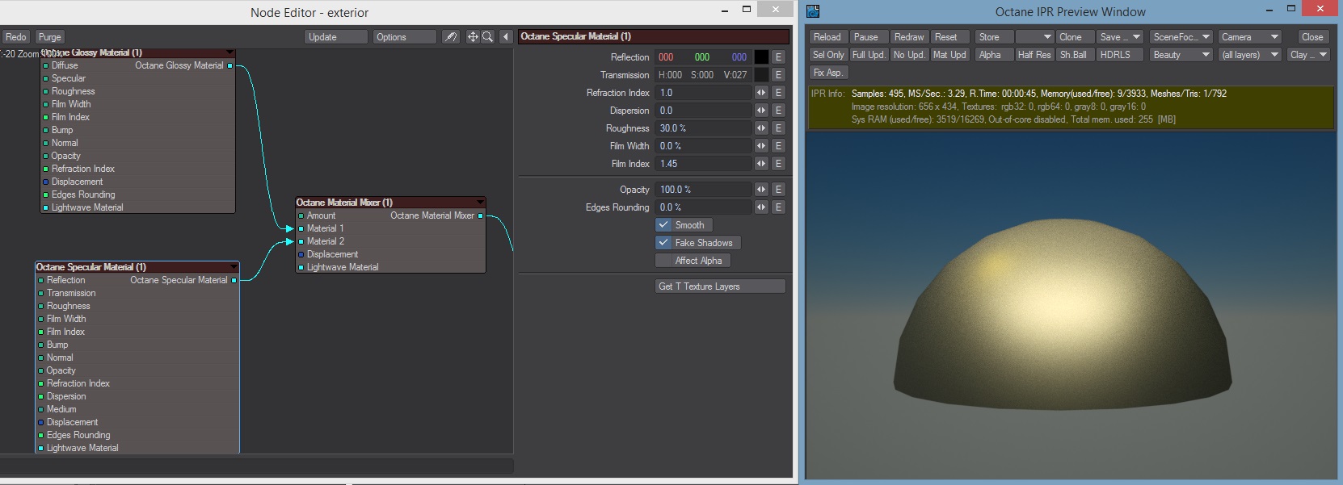The image size is (1343, 485).
Task: Click the Dispersion value arrows
Action: click(x=761, y=111)
